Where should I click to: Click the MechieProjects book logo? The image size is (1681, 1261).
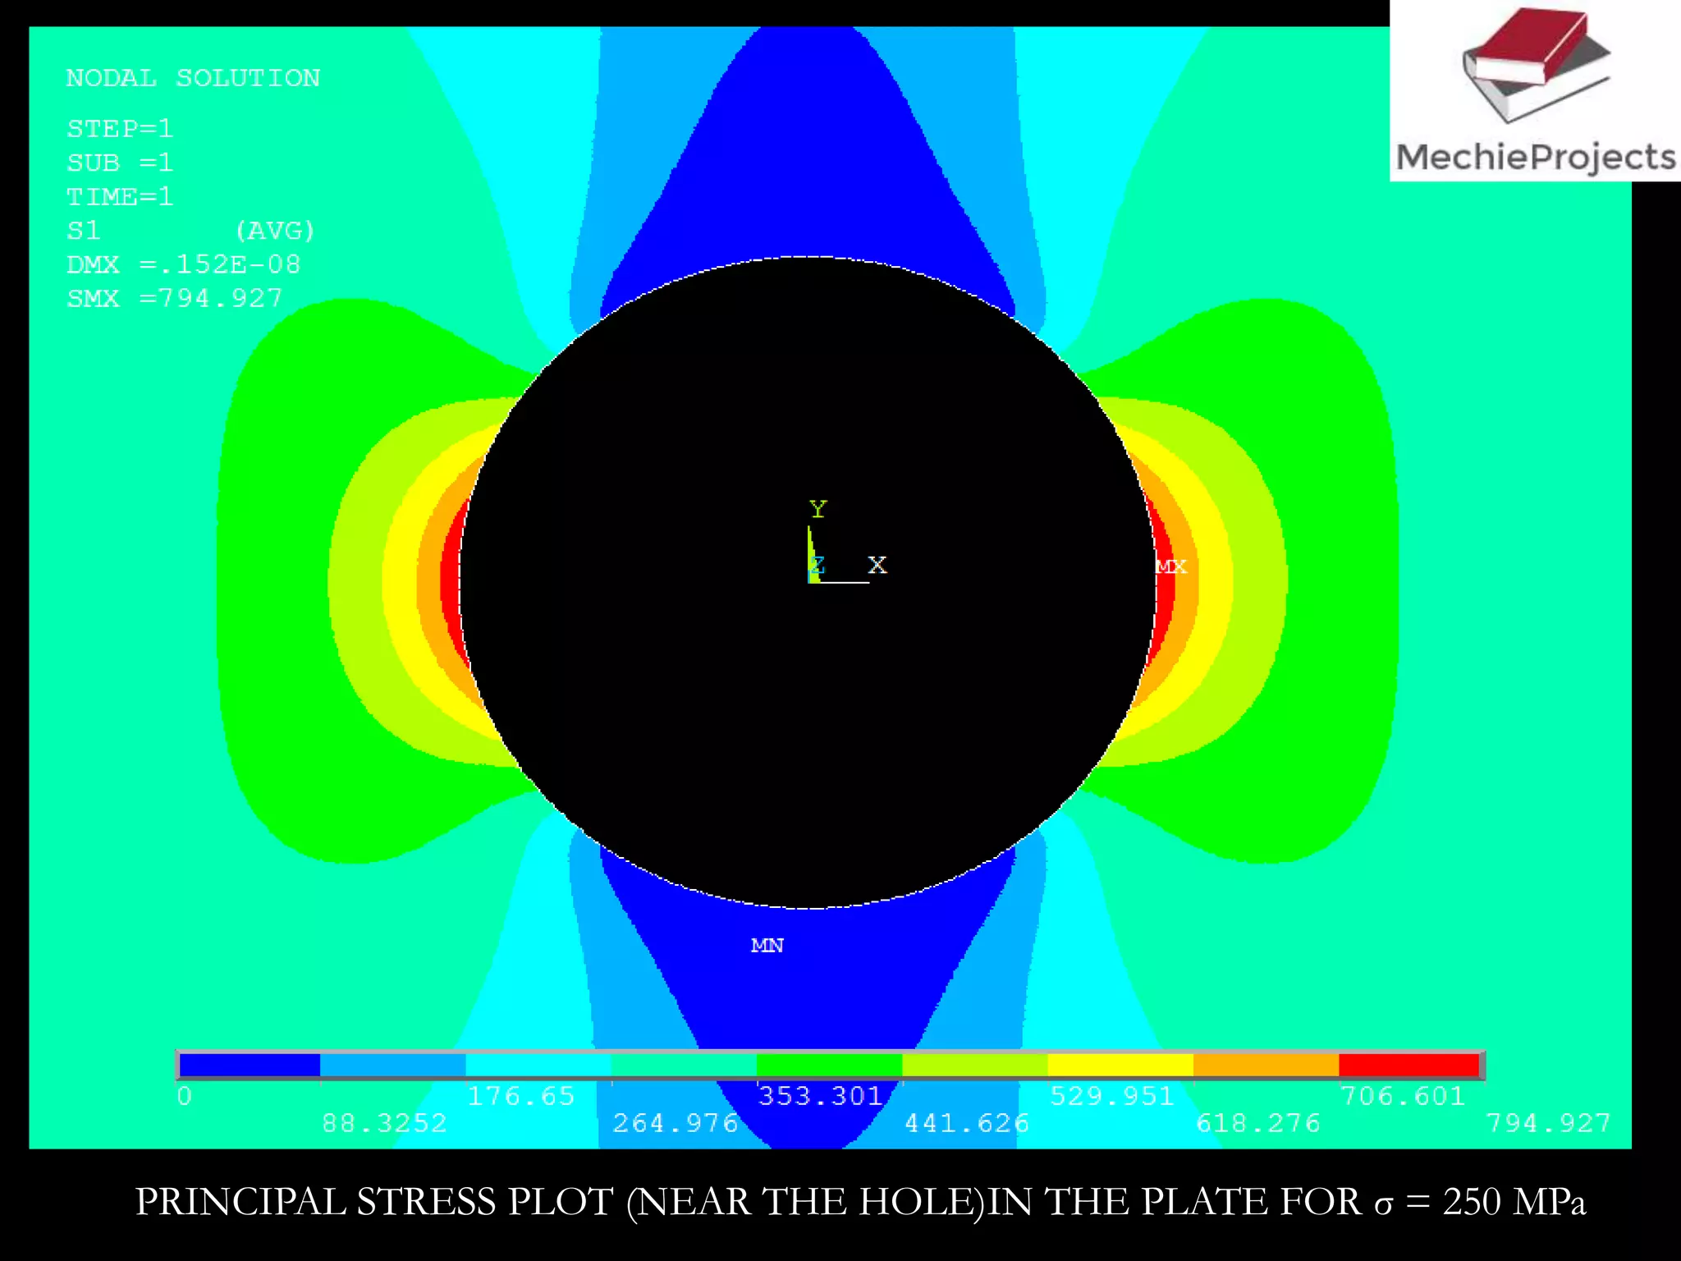tap(1535, 66)
